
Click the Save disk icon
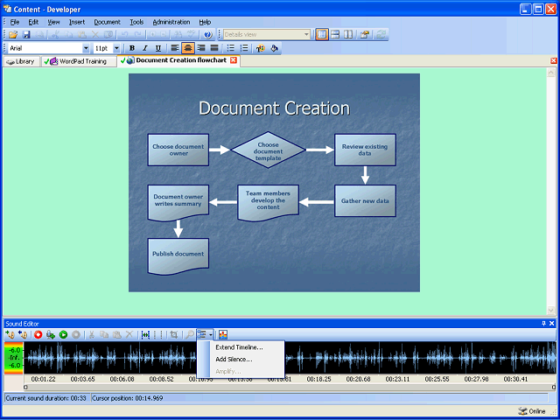click(x=26, y=34)
